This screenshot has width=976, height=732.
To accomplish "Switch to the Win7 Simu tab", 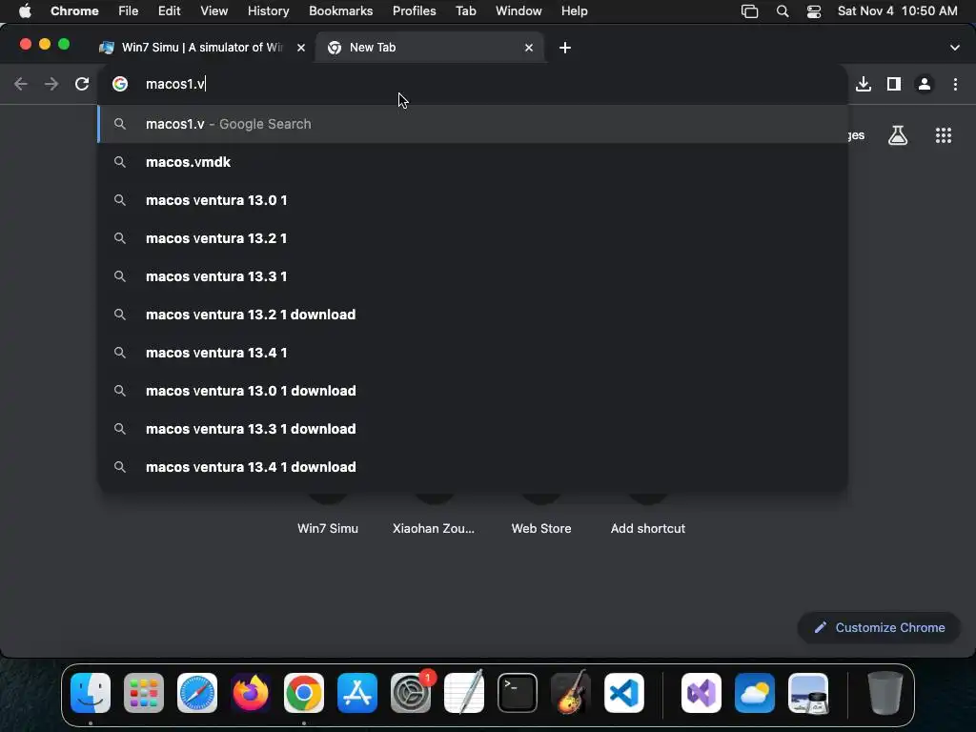I will 202,48.
